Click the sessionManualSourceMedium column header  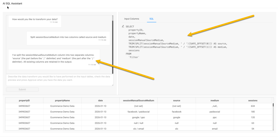(139, 100)
